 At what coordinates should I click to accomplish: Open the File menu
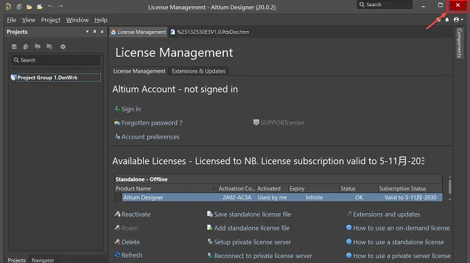click(x=11, y=20)
